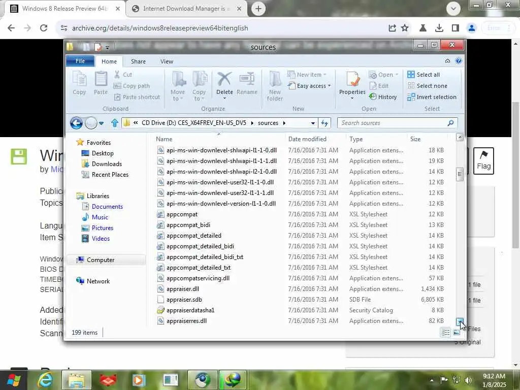520x390 pixels.
Task: Click the file list scrollbar up arrow
Action: (460, 137)
